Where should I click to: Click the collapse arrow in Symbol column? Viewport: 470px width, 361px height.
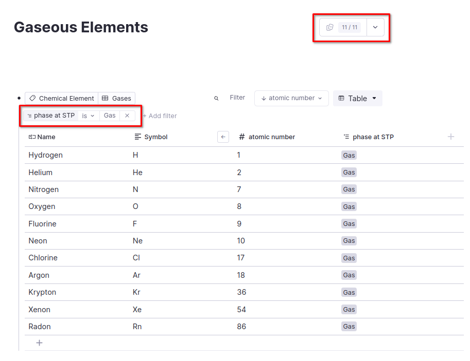coord(223,137)
